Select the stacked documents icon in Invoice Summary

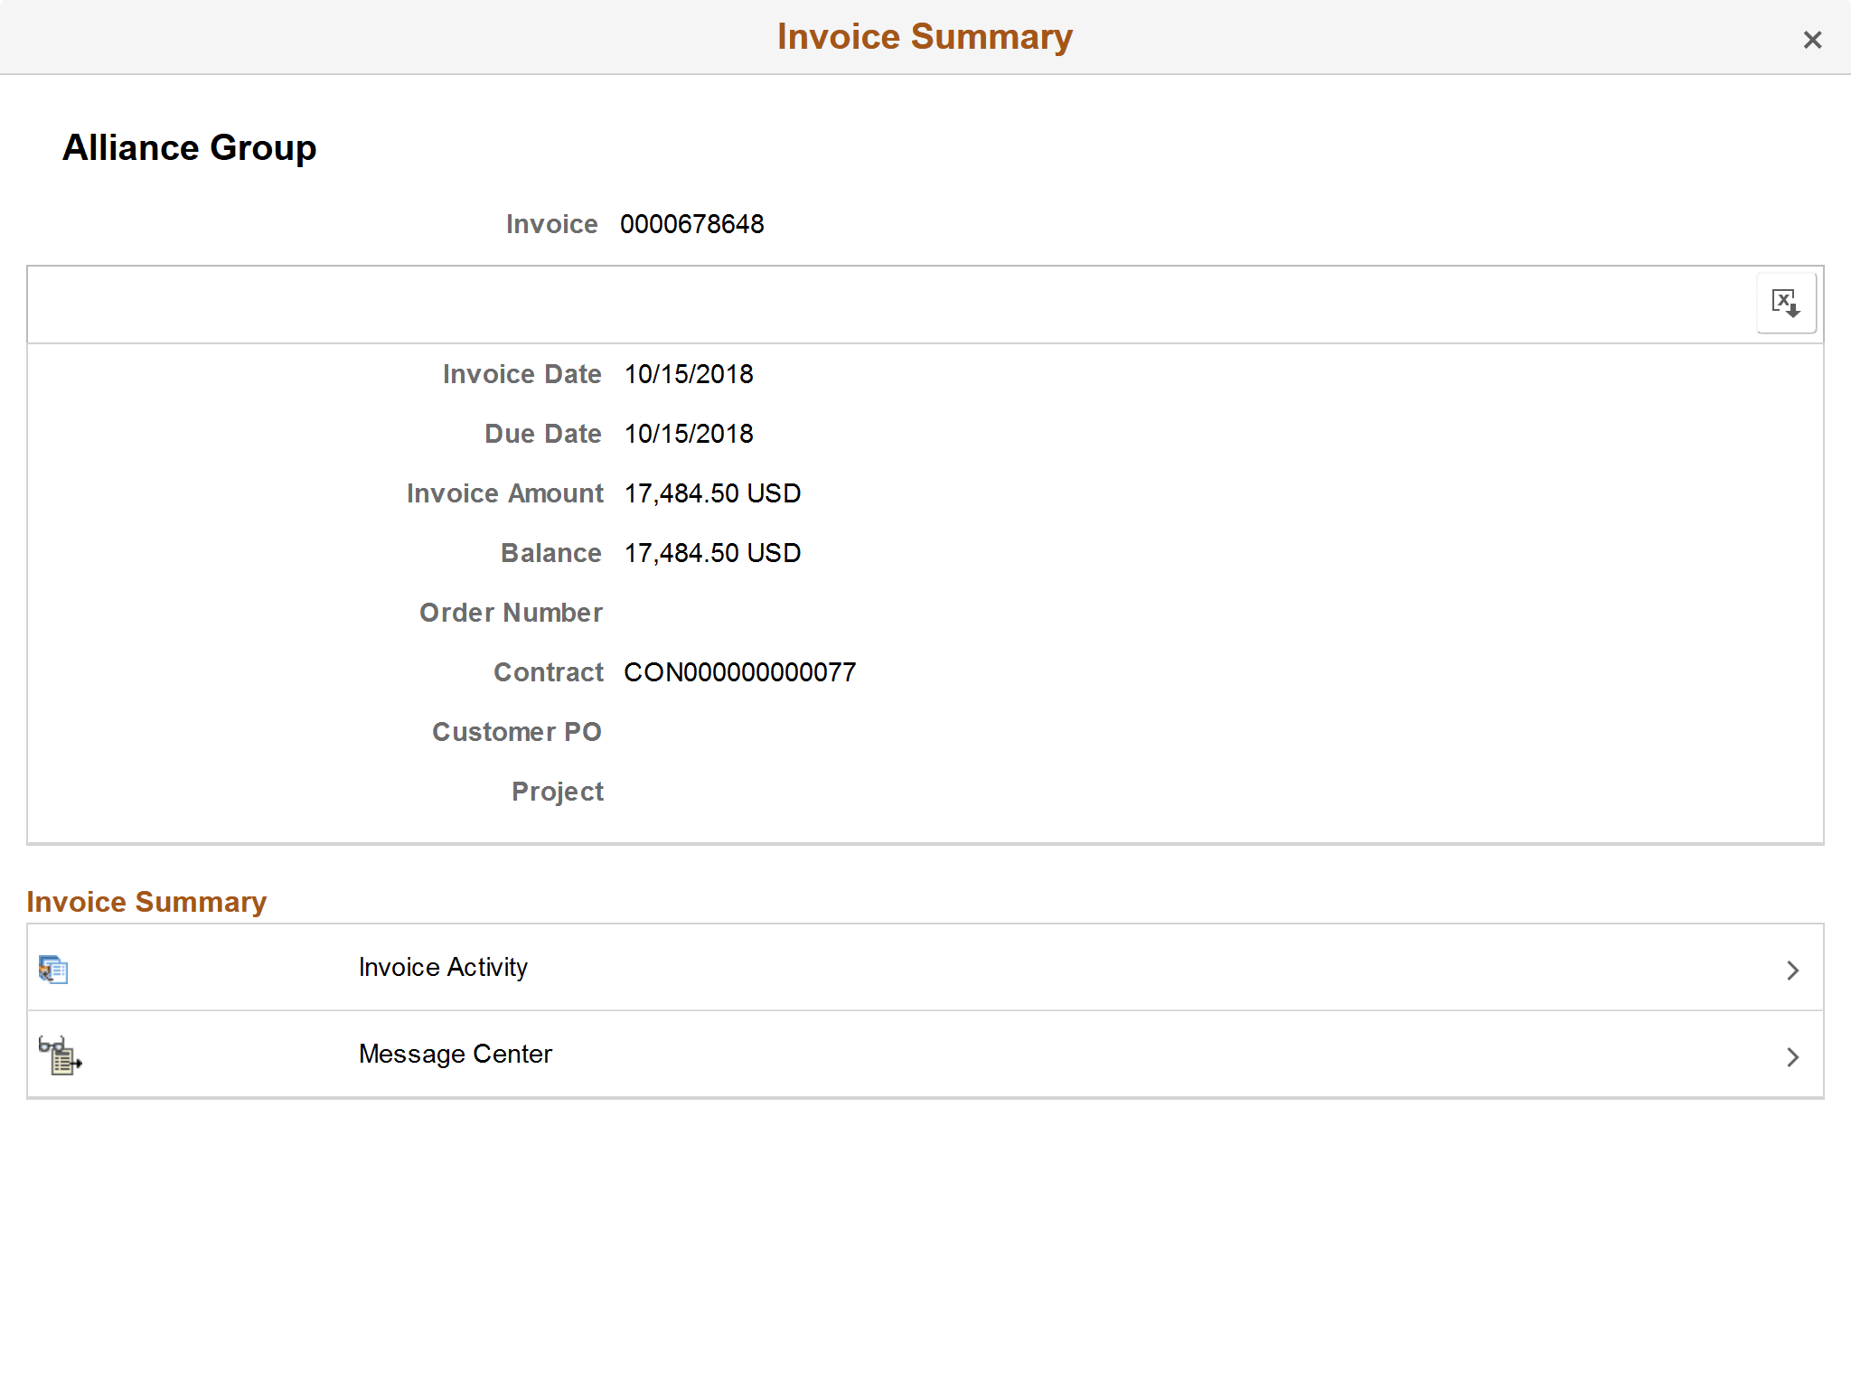click(53, 969)
